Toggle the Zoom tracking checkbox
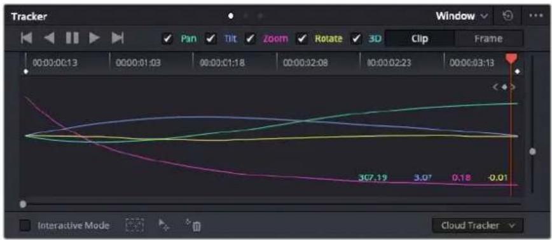 [250, 39]
